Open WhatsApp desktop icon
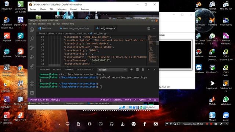The width and height of the screenshot is (235, 132). [226, 100]
